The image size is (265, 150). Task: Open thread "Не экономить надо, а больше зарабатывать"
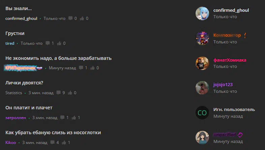pyautogui.click(x=58, y=58)
